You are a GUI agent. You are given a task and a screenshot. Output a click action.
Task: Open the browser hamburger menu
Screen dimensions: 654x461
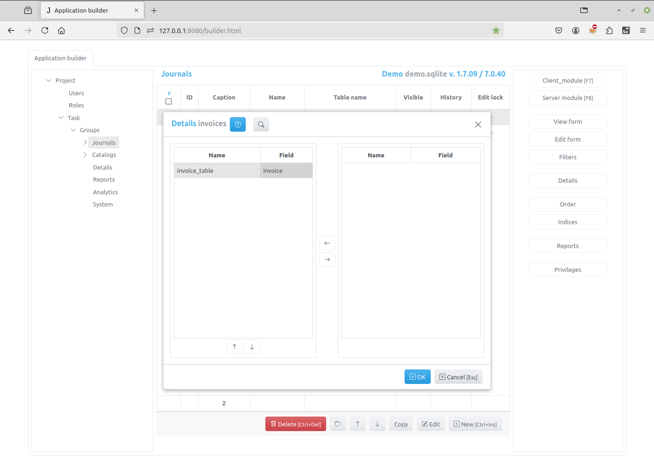coord(643,30)
